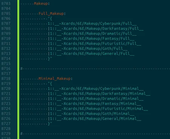Place cursor in General/Minimal path line
The width and height of the screenshot is (170, 139).
95,119
